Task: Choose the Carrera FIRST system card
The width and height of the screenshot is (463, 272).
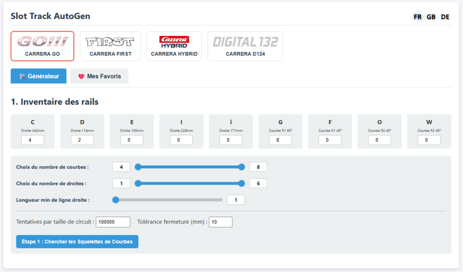Action: coord(110,46)
